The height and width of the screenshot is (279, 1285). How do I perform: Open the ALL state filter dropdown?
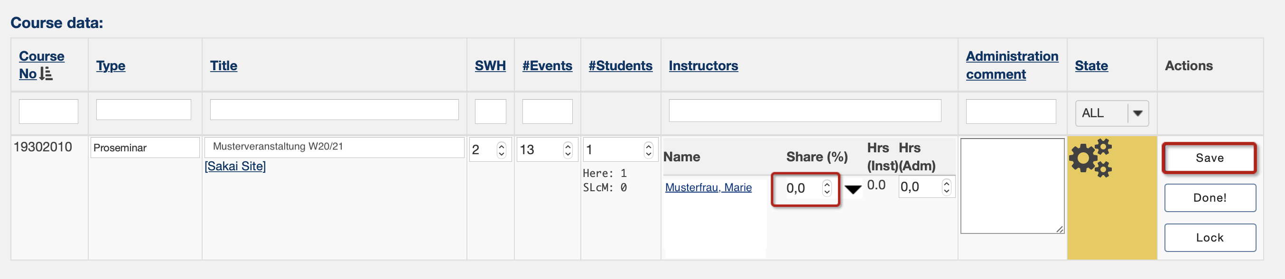click(x=1112, y=113)
